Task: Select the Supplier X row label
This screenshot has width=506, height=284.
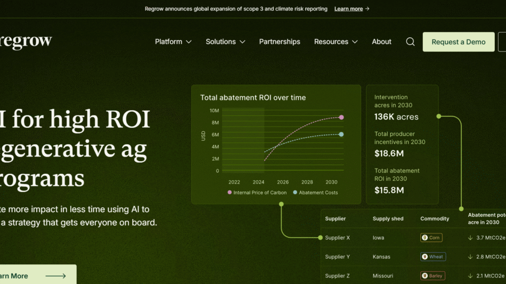Action: pyautogui.click(x=337, y=238)
